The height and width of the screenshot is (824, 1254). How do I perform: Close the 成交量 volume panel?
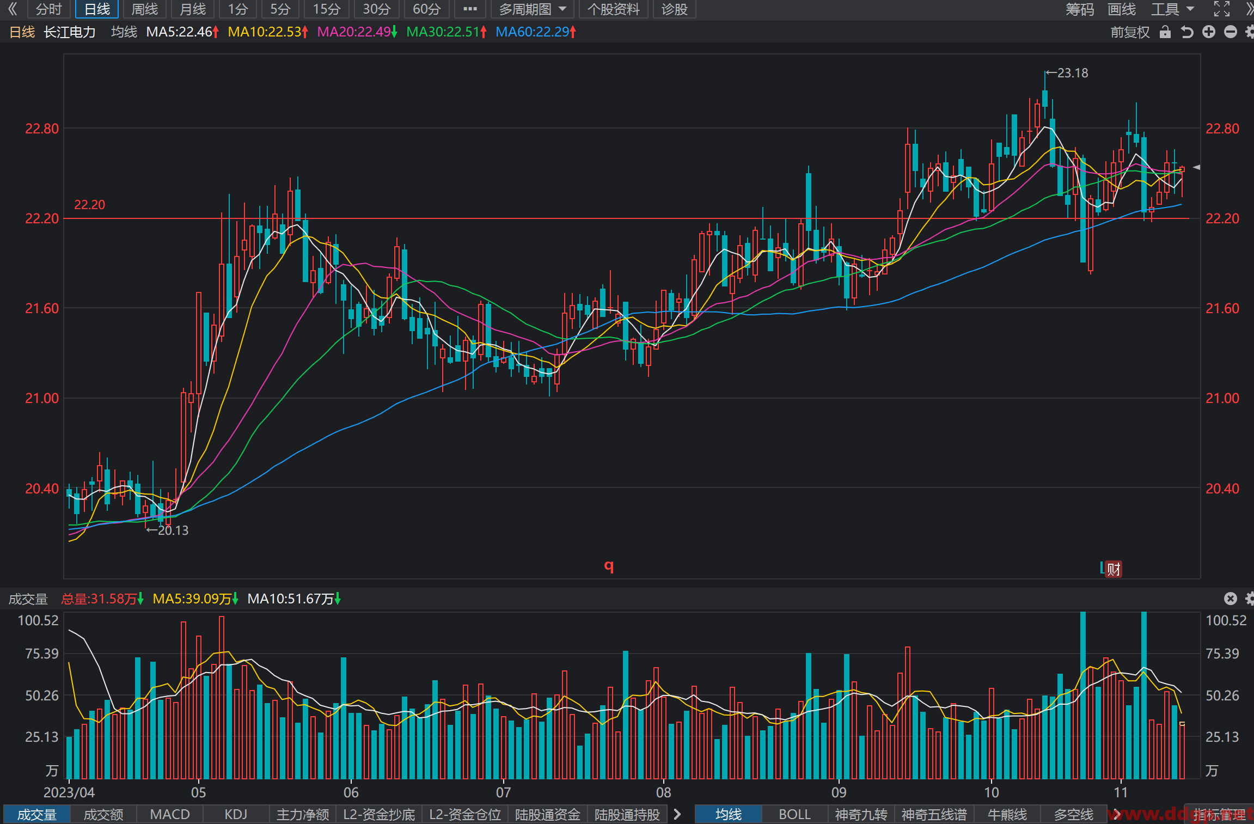click(1231, 599)
